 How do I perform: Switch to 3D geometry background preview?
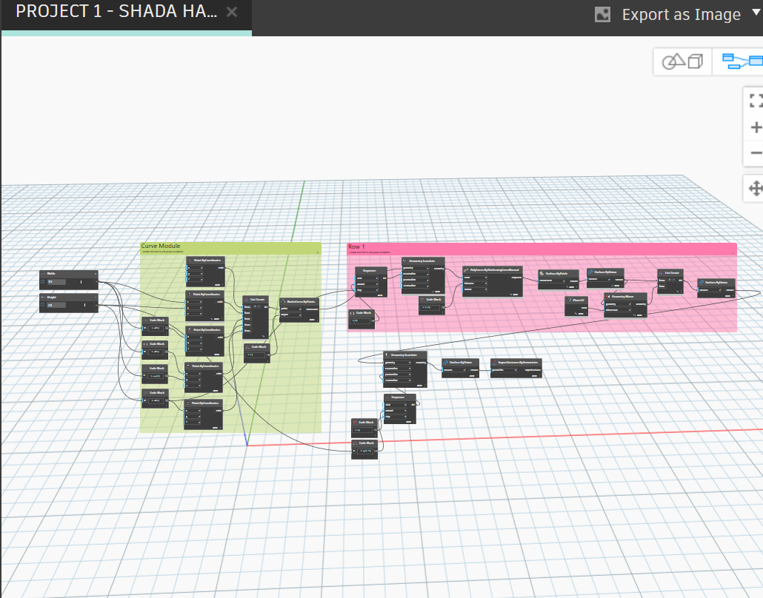pos(683,61)
